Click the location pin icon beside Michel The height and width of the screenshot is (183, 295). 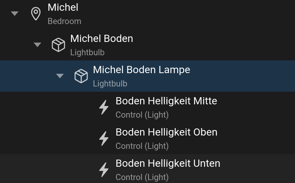tap(36, 14)
